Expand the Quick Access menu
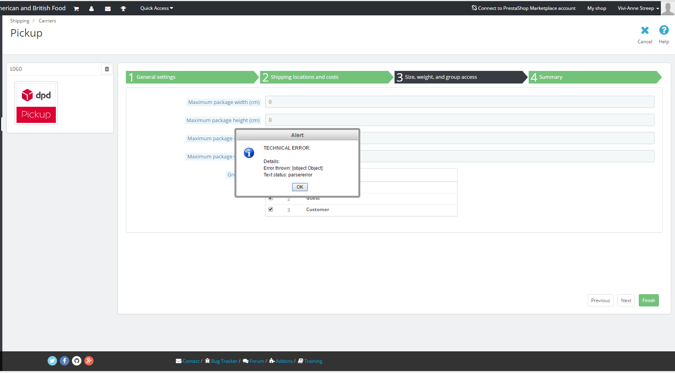 [157, 8]
